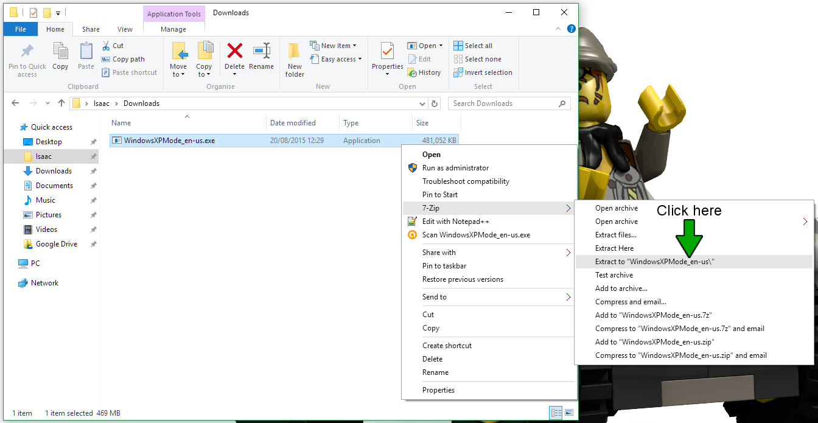Click the blue Help question mark icon
Image resolution: width=818 pixels, height=423 pixels.
click(571, 29)
